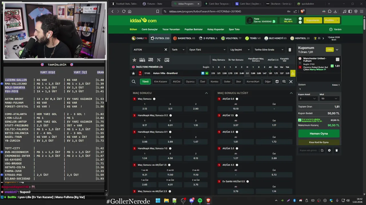Open Spotify from the taskbar
This screenshot has width=366, height=205.
[x=200, y=200]
